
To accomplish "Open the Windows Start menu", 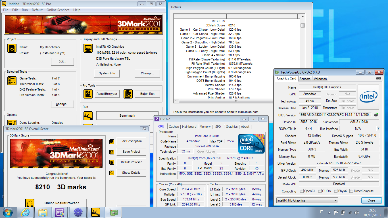I will click(x=7, y=212).
